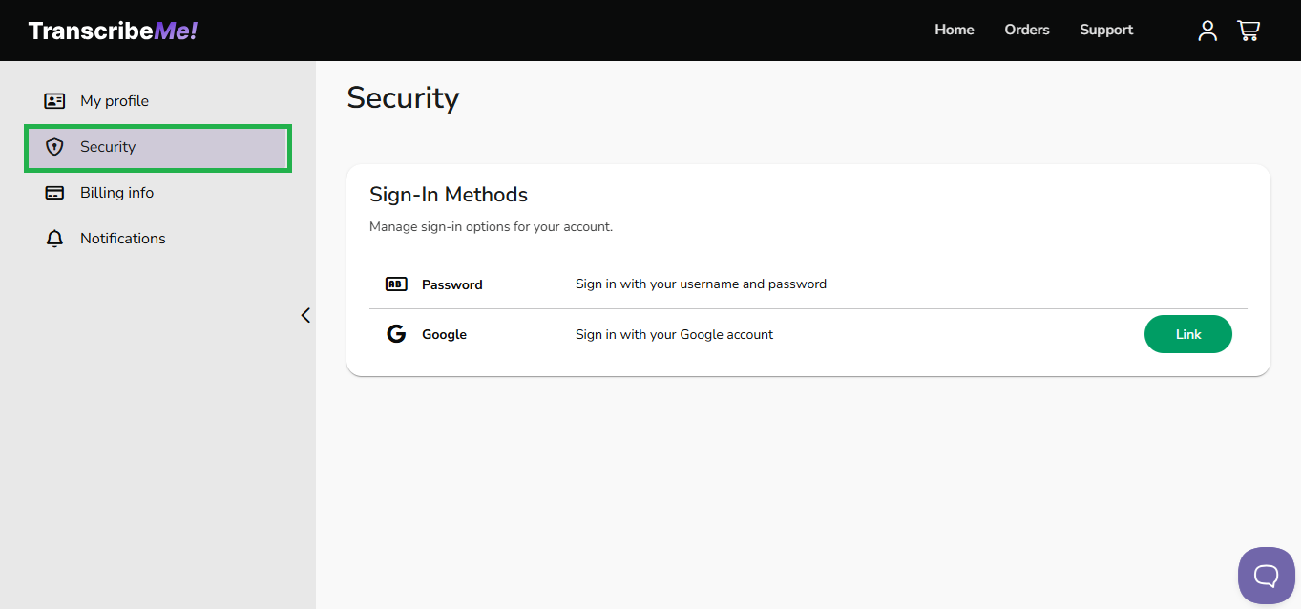The height and width of the screenshot is (609, 1301).
Task: Open the account profile icon in header
Action: point(1207,30)
